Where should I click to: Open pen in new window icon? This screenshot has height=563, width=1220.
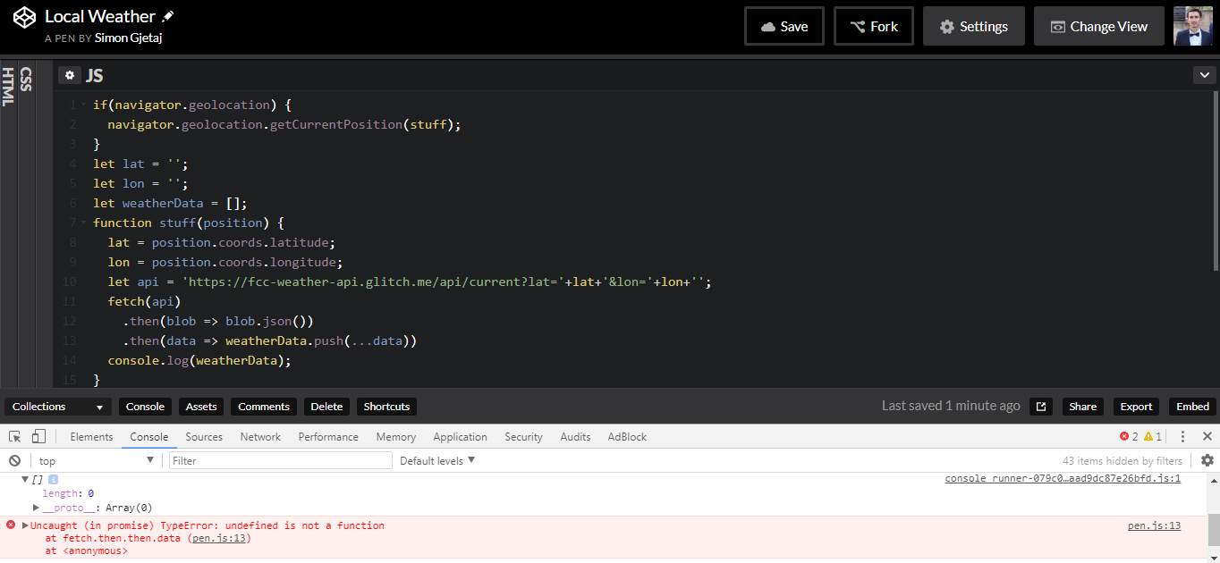click(x=1041, y=407)
